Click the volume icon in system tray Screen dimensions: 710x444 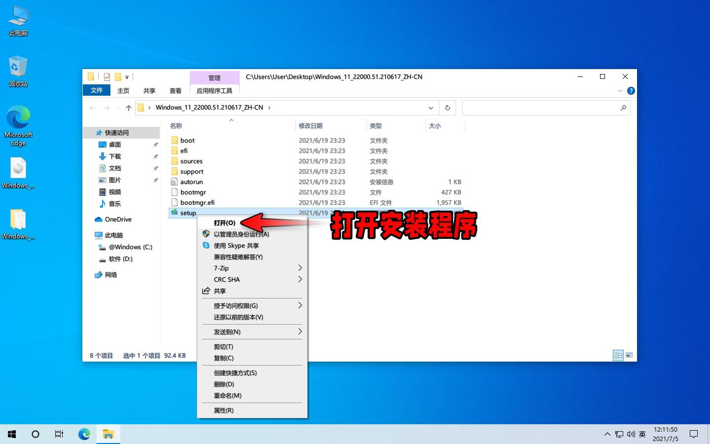pyautogui.click(x=631, y=434)
